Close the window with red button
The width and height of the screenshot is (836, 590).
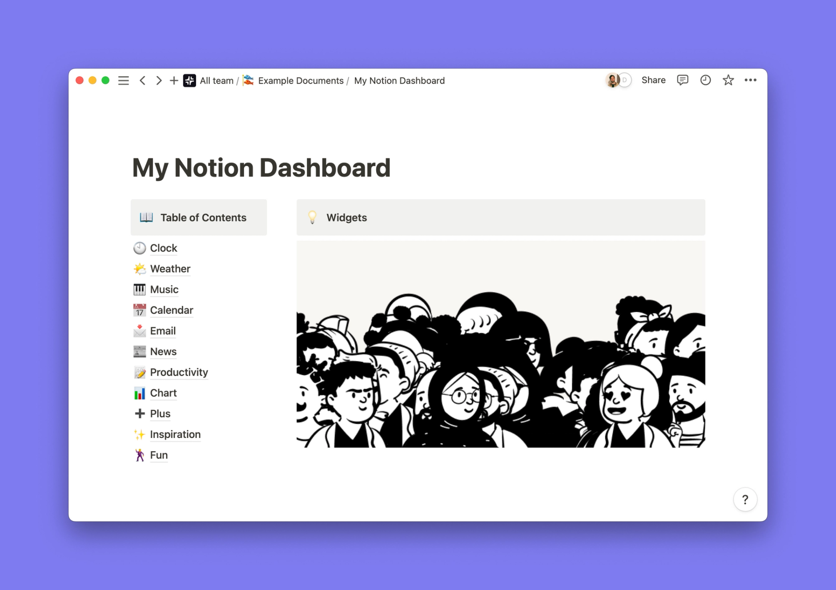point(80,80)
